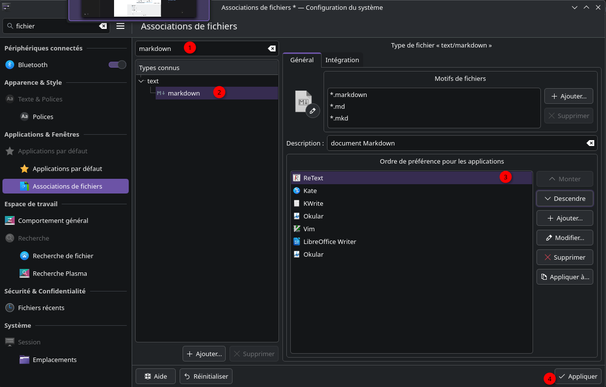Choose KWrite in the application list
Screen dimensions: 606x387
tap(313, 203)
